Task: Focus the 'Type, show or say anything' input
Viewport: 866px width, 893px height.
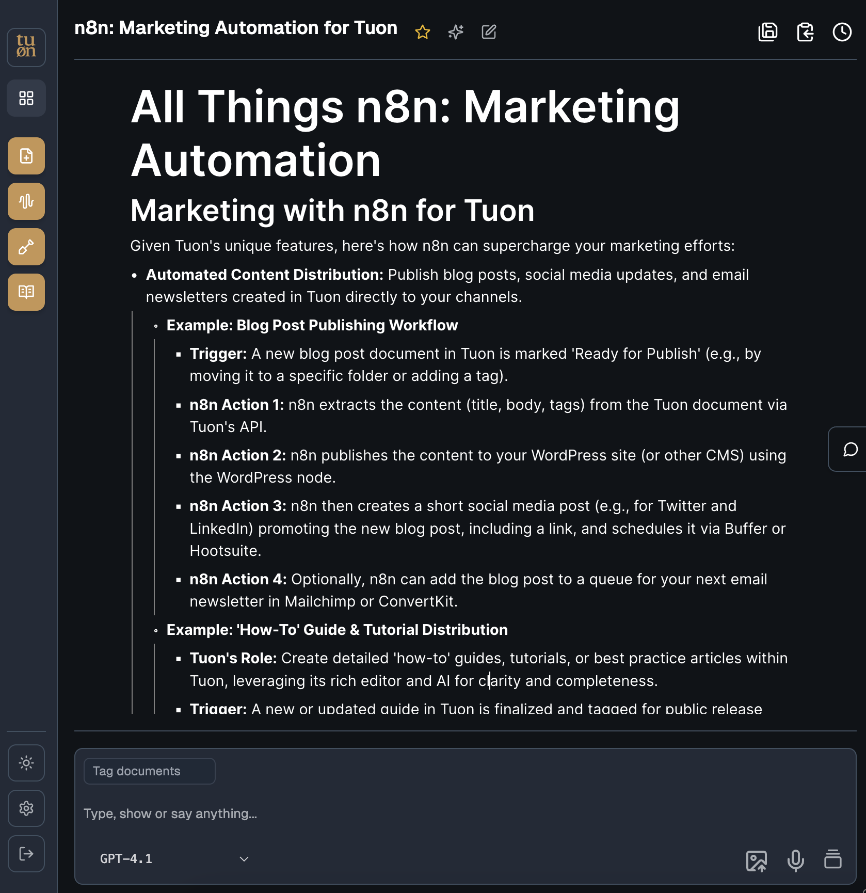Action: pyautogui.click(x=464, y=814)
